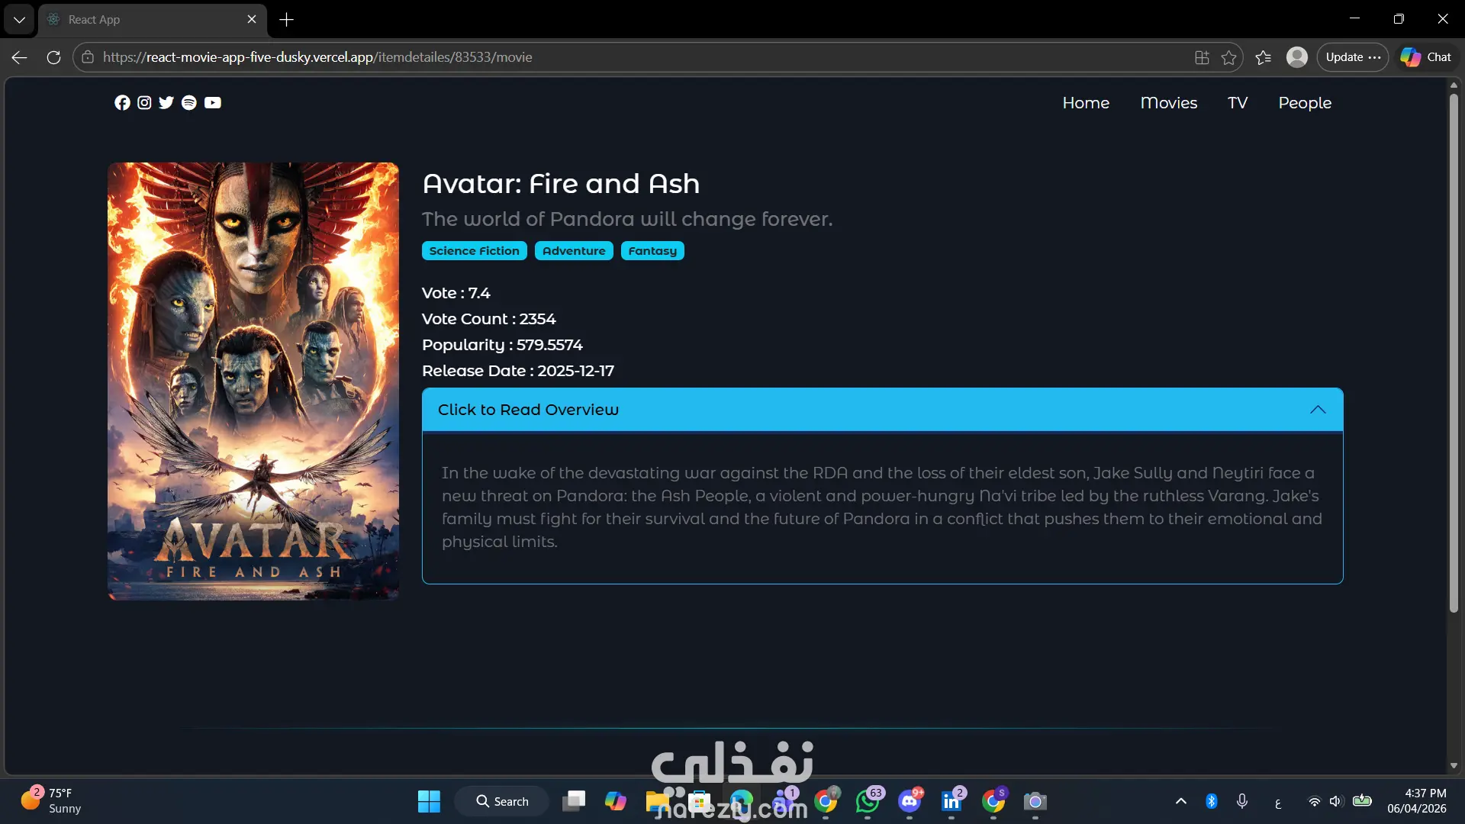Viewport: 1465px width, 824px height.
Task: Open the browser profile avatar
Action: (x=1296, y=57)
